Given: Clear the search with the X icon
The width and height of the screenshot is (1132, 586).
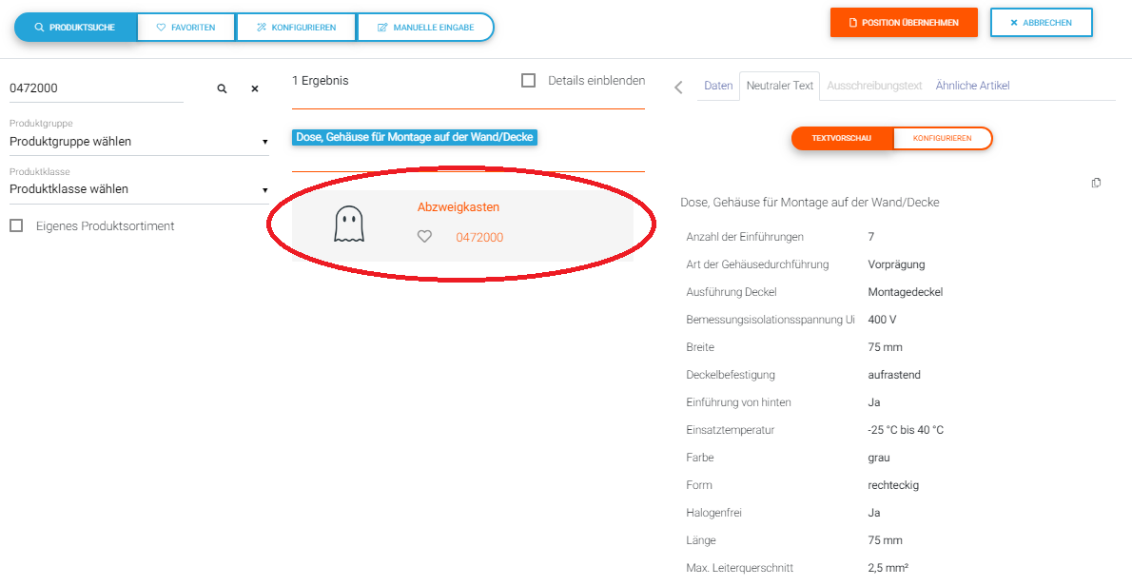Looking at the screenshot, I should [x=255, y=88].
